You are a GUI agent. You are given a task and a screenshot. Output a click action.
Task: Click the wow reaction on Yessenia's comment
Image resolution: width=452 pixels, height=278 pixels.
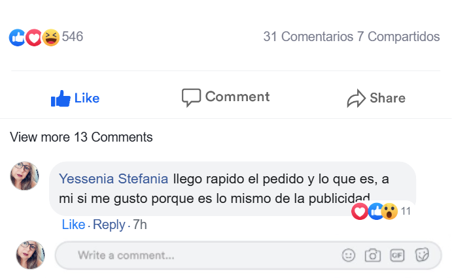390,211
